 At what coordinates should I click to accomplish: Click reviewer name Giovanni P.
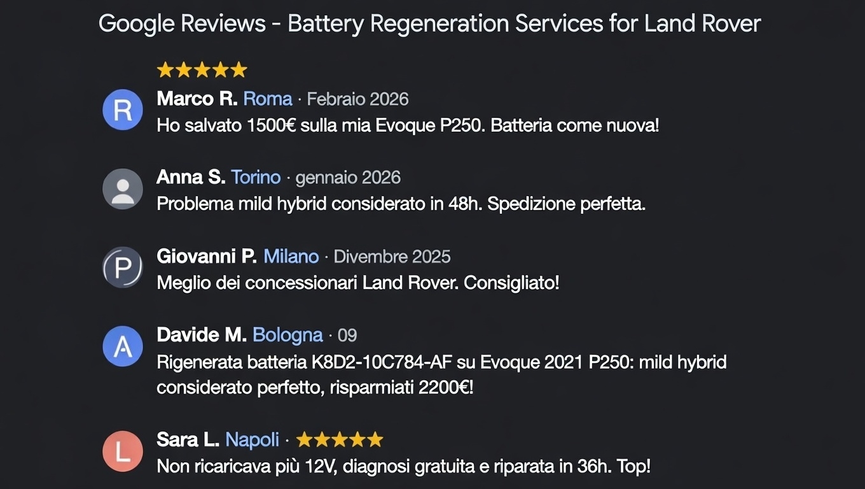point(207,256)
